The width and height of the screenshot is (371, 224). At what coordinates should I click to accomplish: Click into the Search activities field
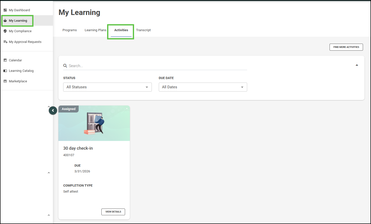pos(157,66)
